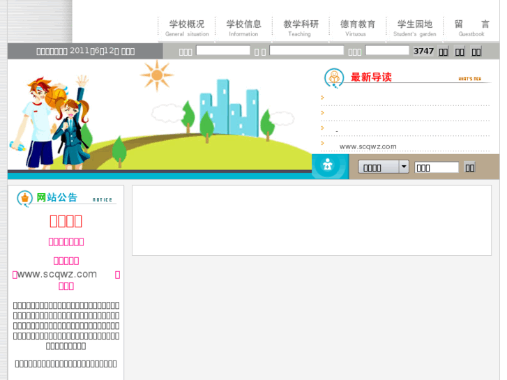Click the first button after 3747 code
Image resolution: width=507 pixels, height=380 pixels.
pos(443,52)
